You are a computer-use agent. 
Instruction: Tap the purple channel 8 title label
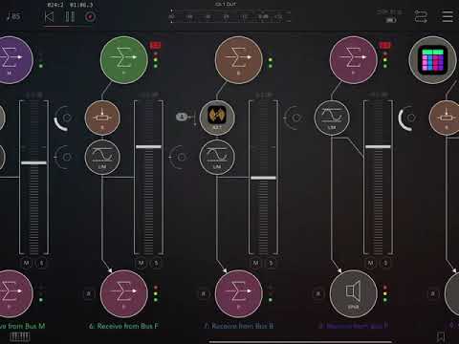(353, 326)
